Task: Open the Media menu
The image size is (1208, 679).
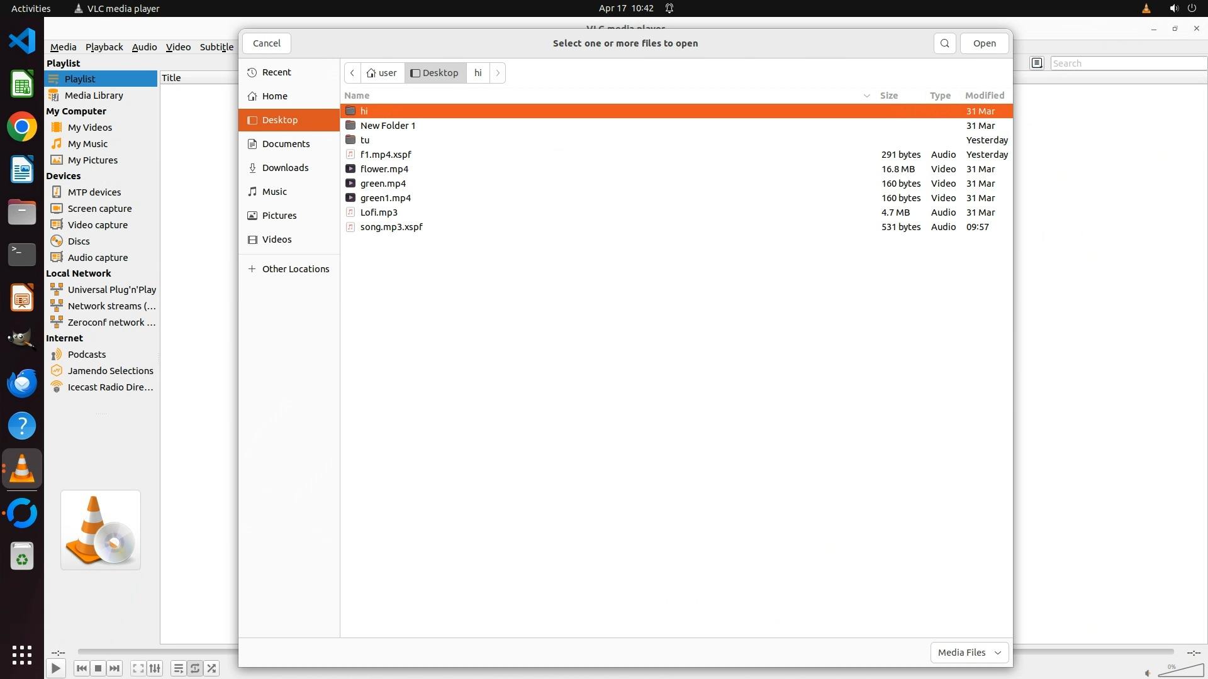Action: 63,47
